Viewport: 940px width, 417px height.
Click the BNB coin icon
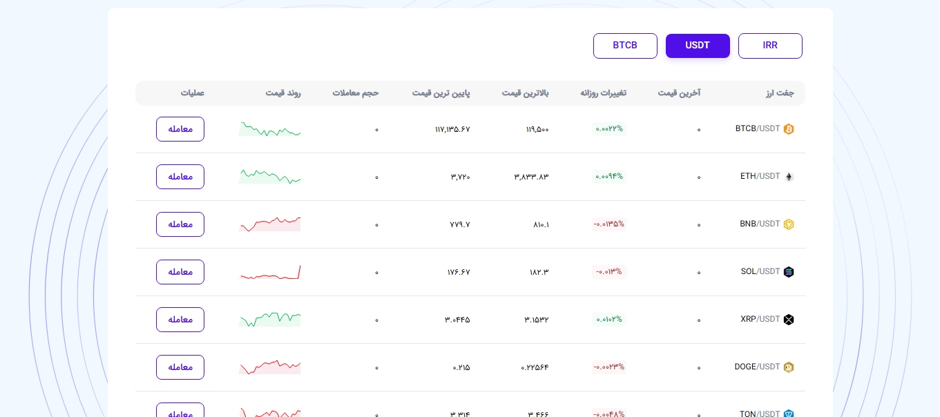pos(789,224)
